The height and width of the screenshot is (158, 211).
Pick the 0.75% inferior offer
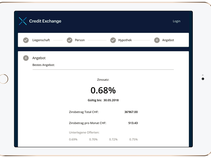pyautogui.click(x=134, y=139)
